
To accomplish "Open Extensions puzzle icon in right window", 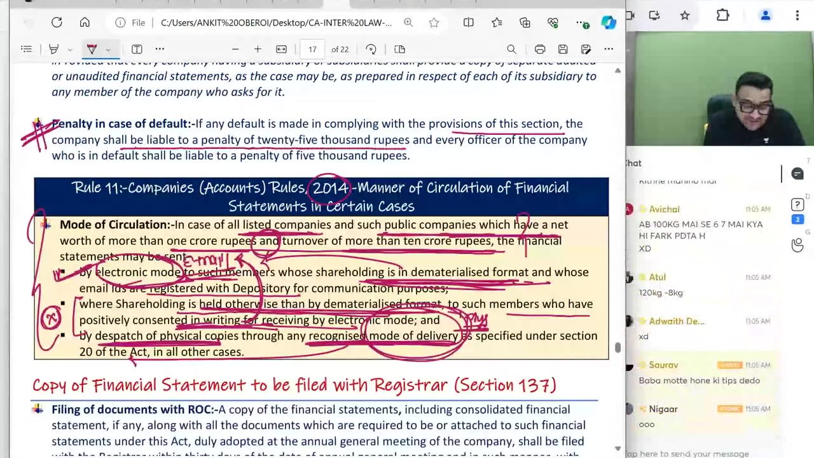I will (722, 15).
